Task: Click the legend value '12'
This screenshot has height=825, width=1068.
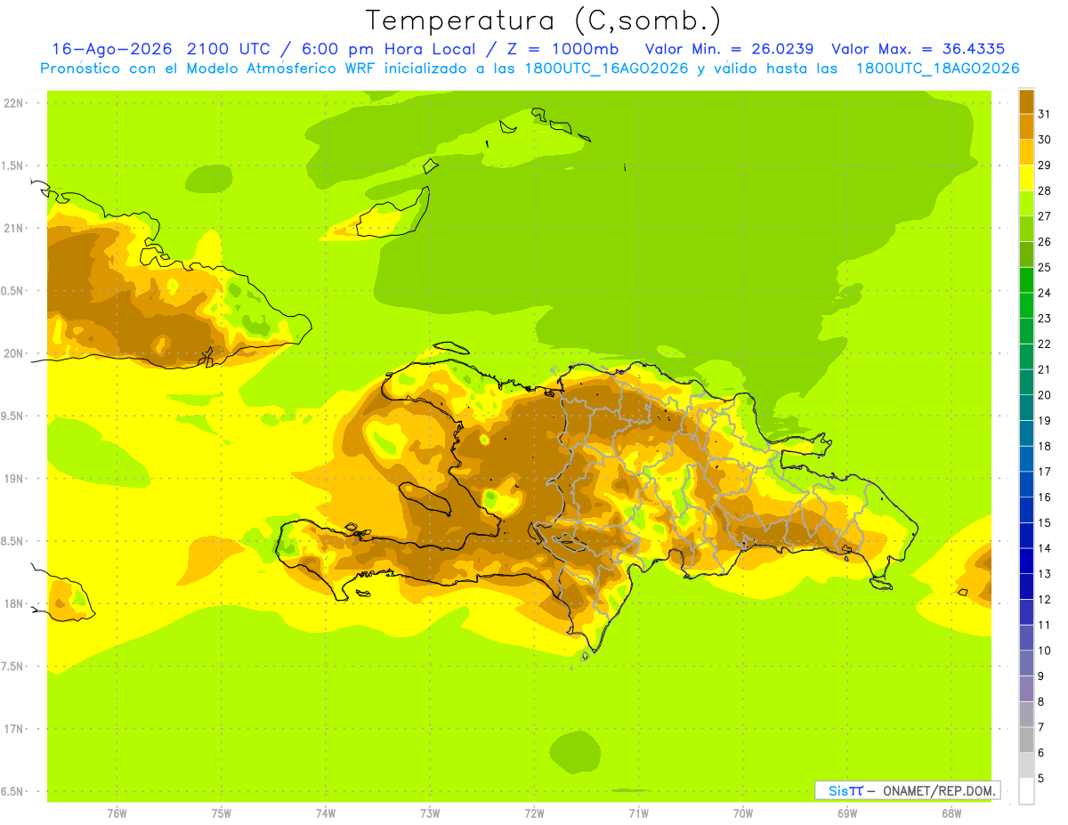Action: (x=1044, y=599)
